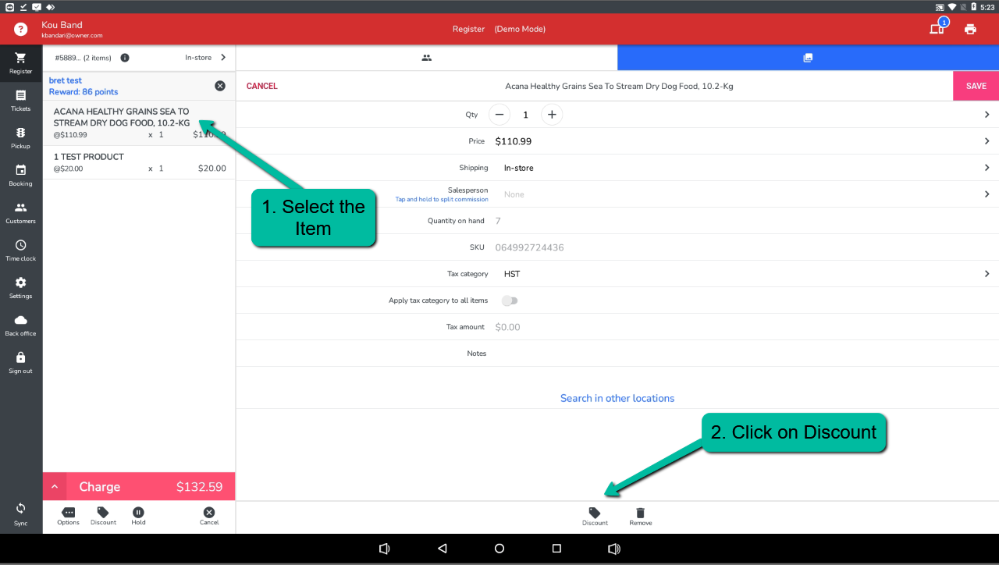
Task: Expand the Shipping In-store option
Action: coord(987,168)
